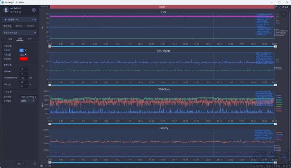Click the FPS threshold field showing 18

coord(24,69)
